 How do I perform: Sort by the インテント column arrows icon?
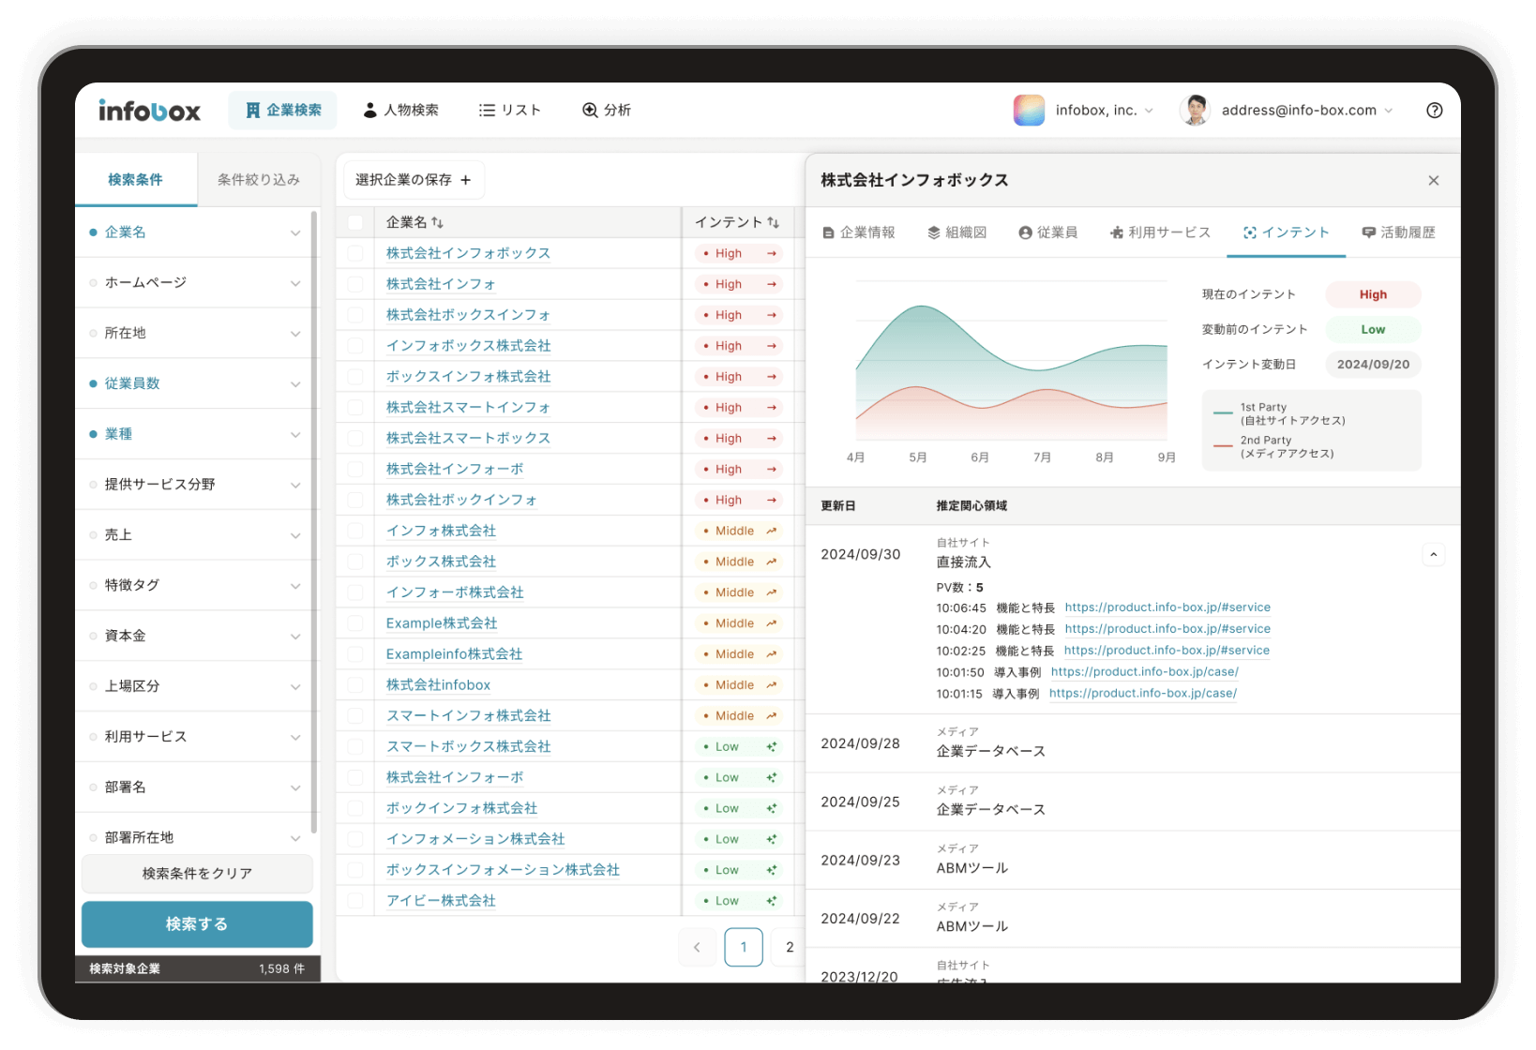click(x=774, y=222)
